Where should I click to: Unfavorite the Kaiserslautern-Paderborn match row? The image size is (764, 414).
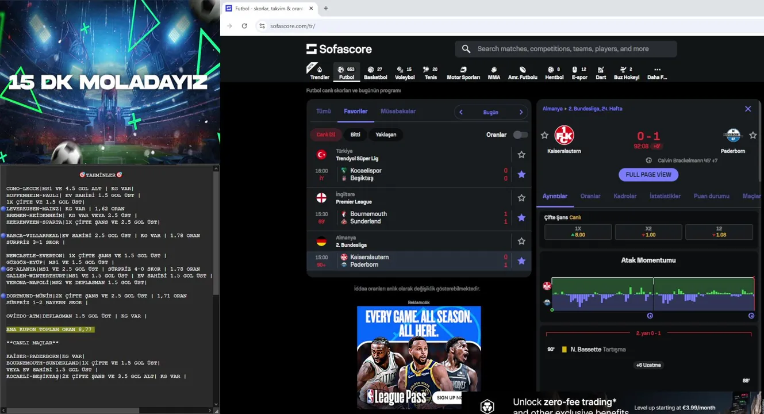[521, 261]
